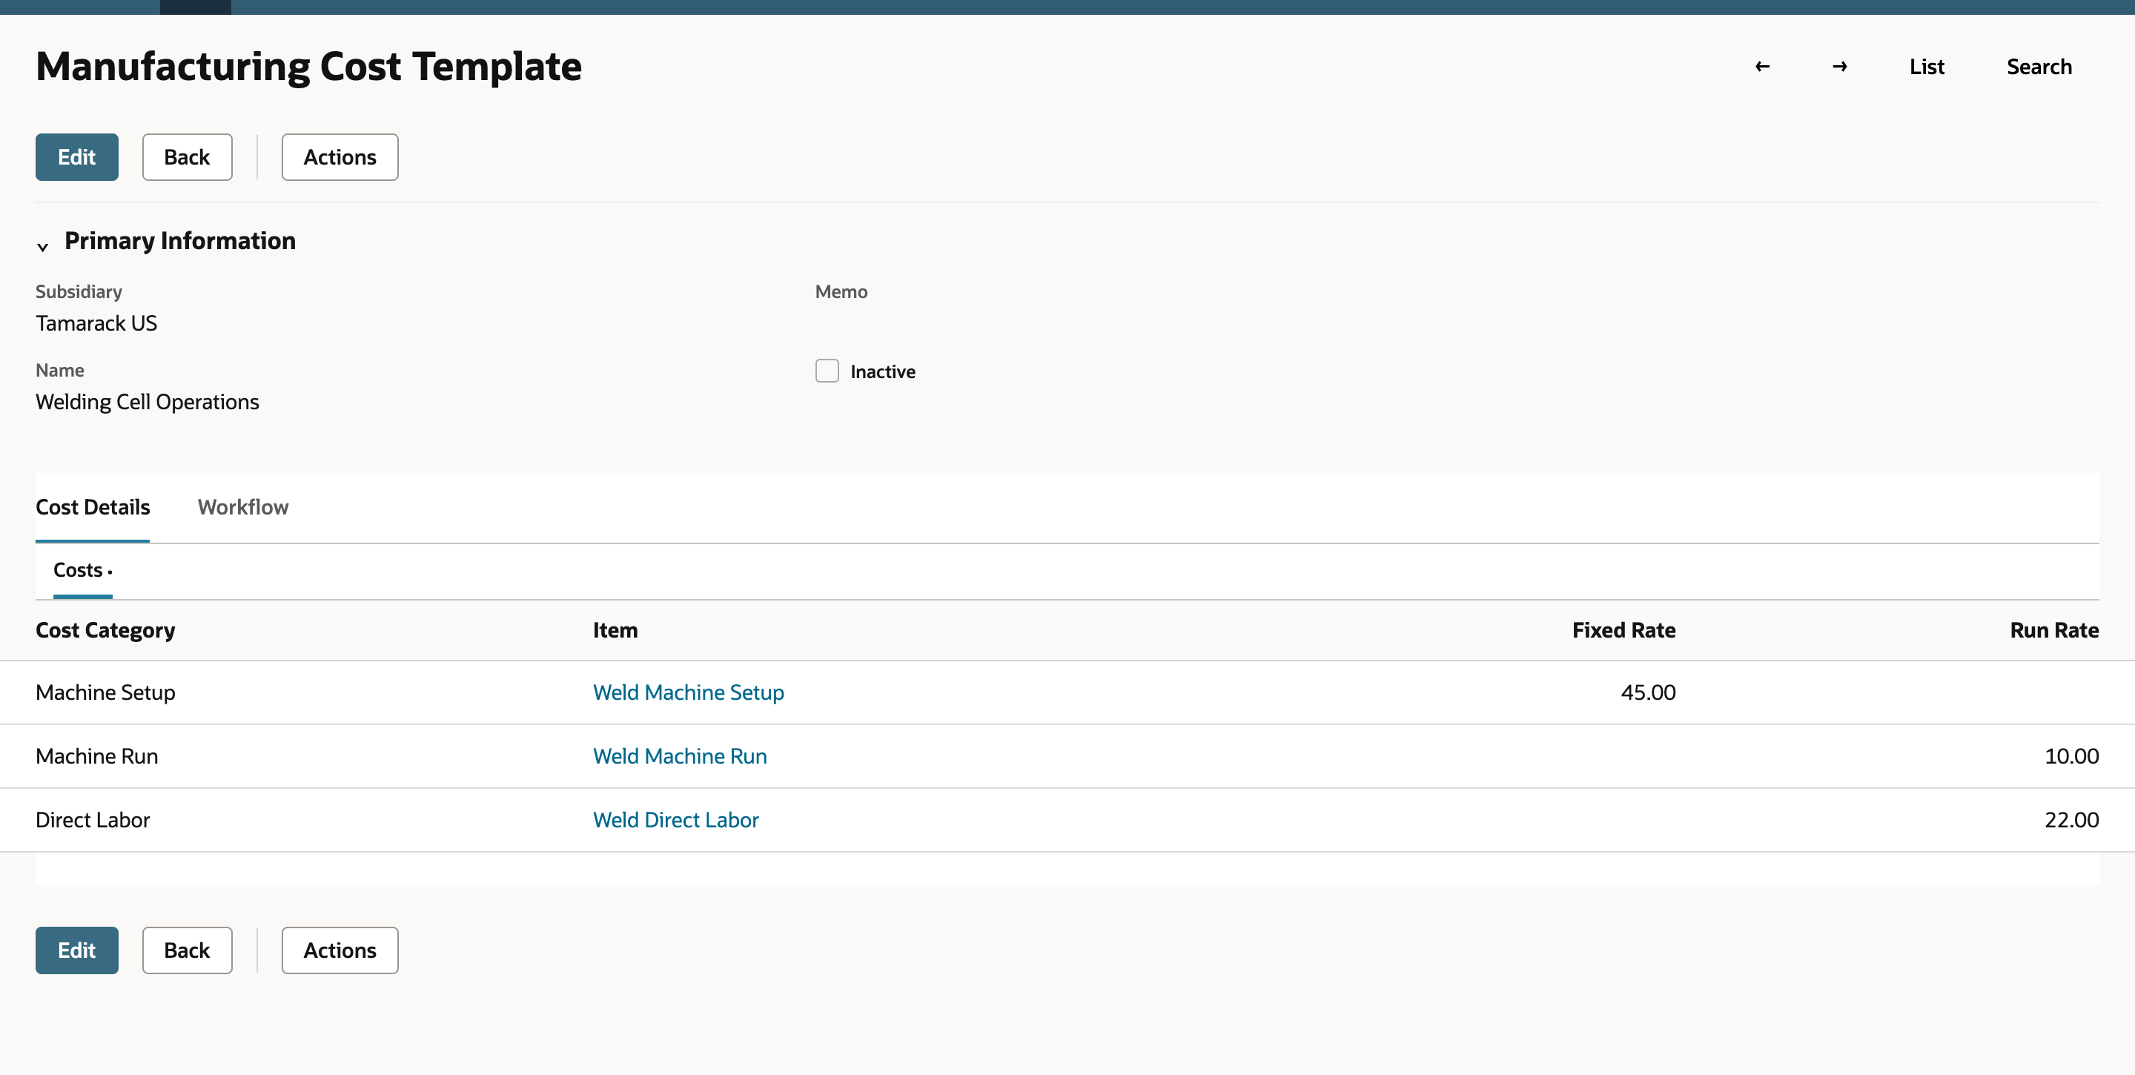Open the Weld Machine Run item
Screen dimensions: 2135x1075
[x=680, y=756]
